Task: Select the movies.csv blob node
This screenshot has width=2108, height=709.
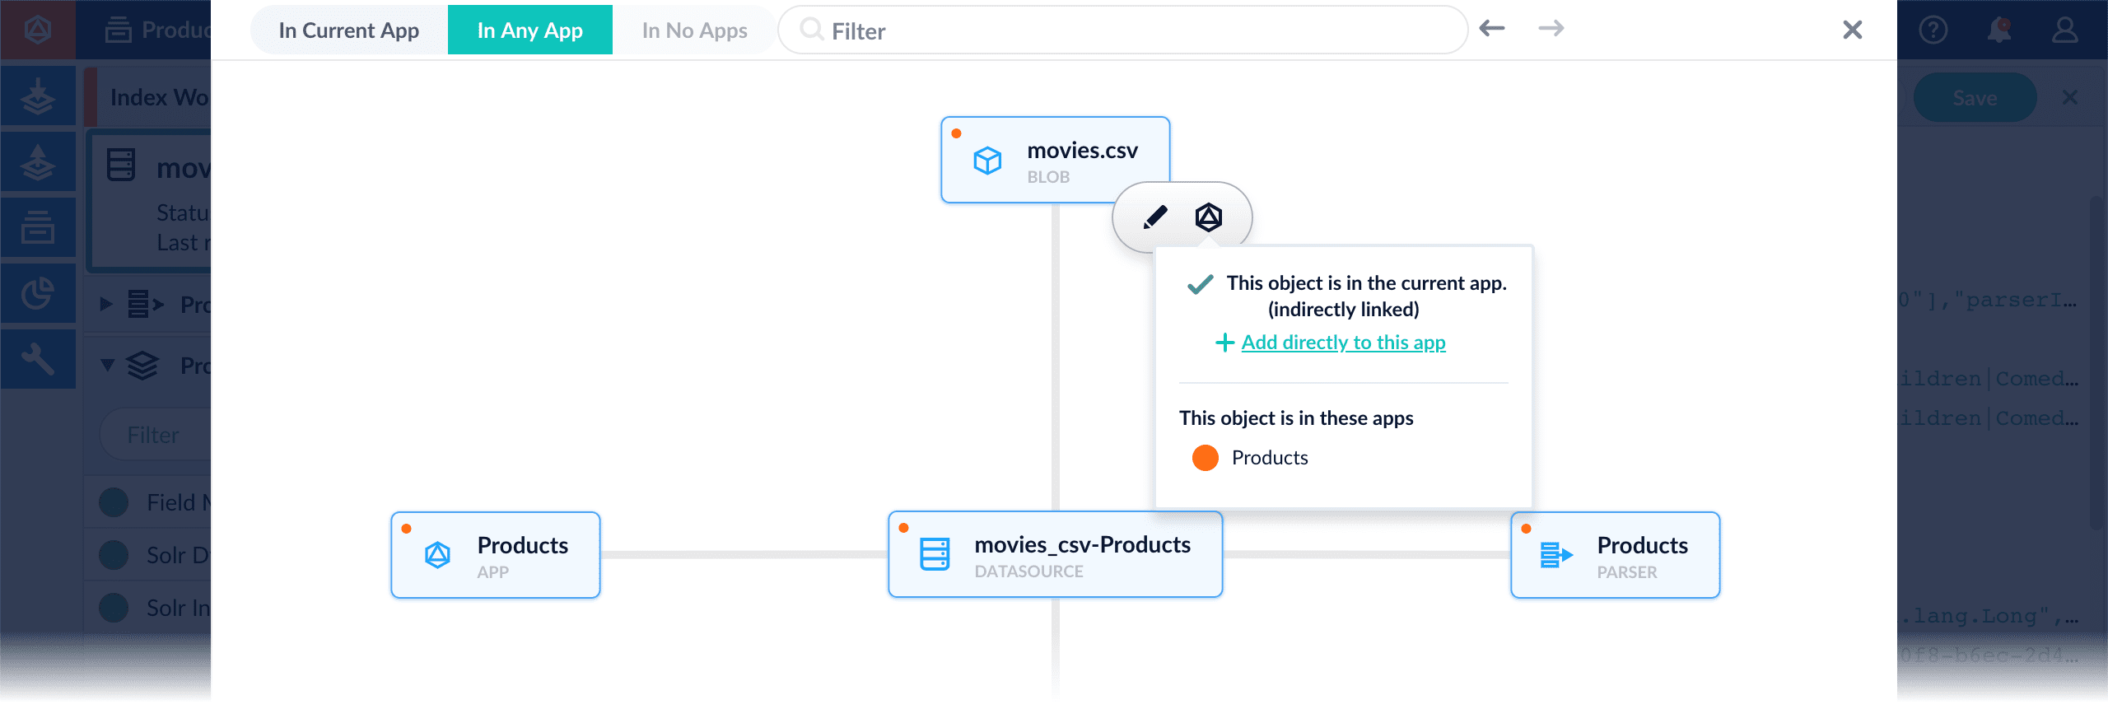Action: click(x=1056, y=160)
